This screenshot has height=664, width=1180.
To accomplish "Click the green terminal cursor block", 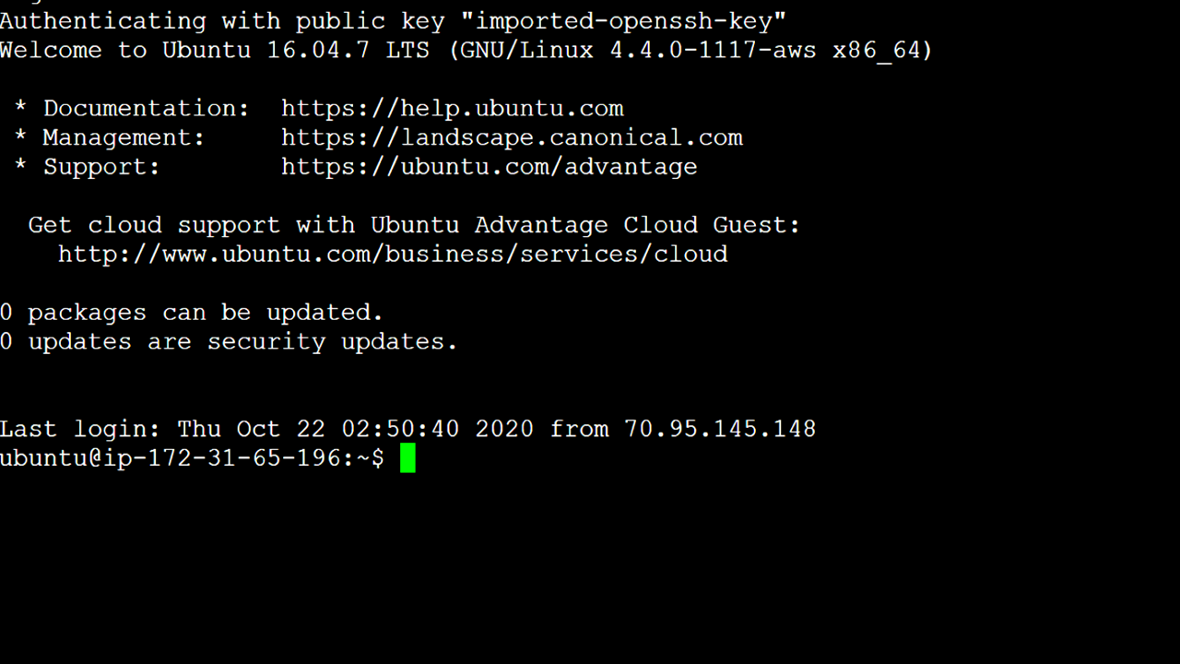I will click(407, 458).
